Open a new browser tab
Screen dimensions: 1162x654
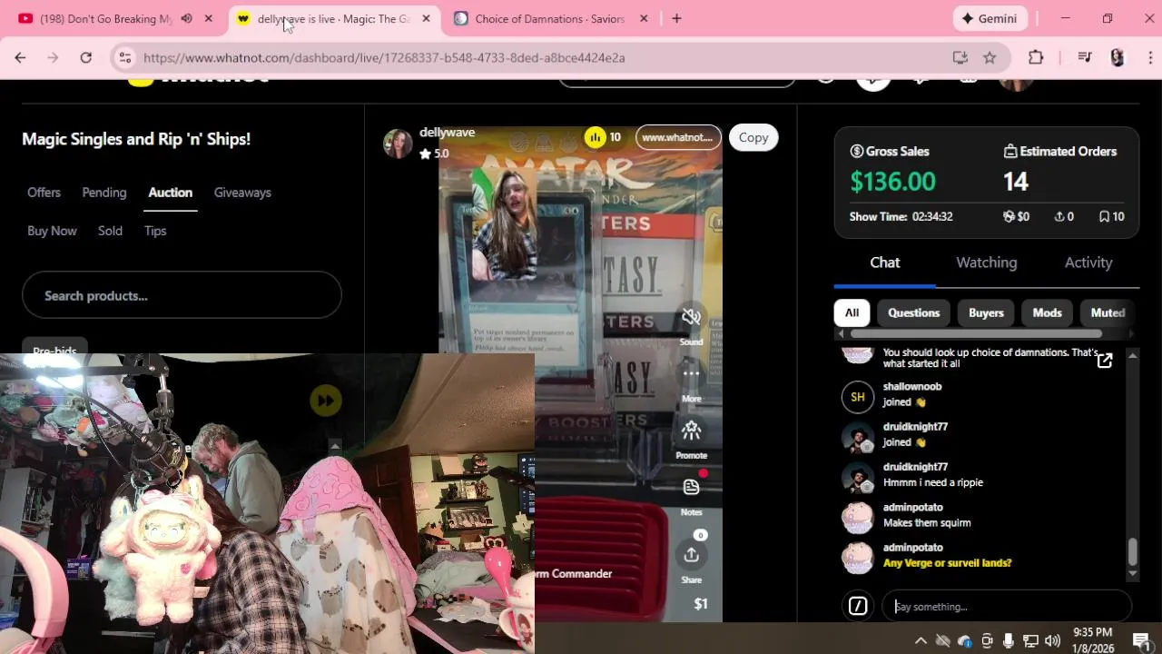[x=676, y=18]
